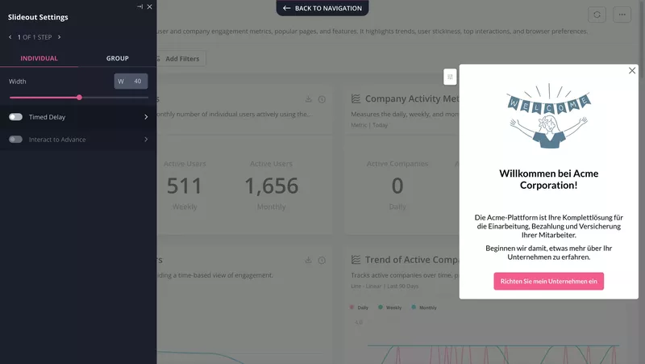Screen dimensions: 645x364
Task: Click Back to Navigation button
Action: pos(322,8)
